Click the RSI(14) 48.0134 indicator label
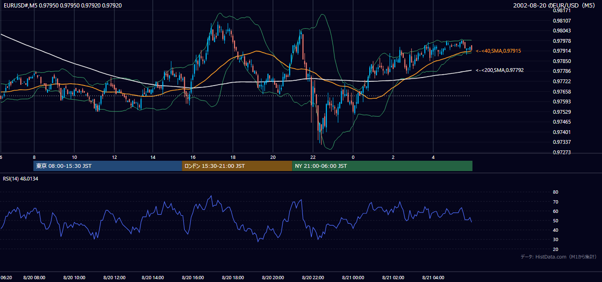 (20, 179)
